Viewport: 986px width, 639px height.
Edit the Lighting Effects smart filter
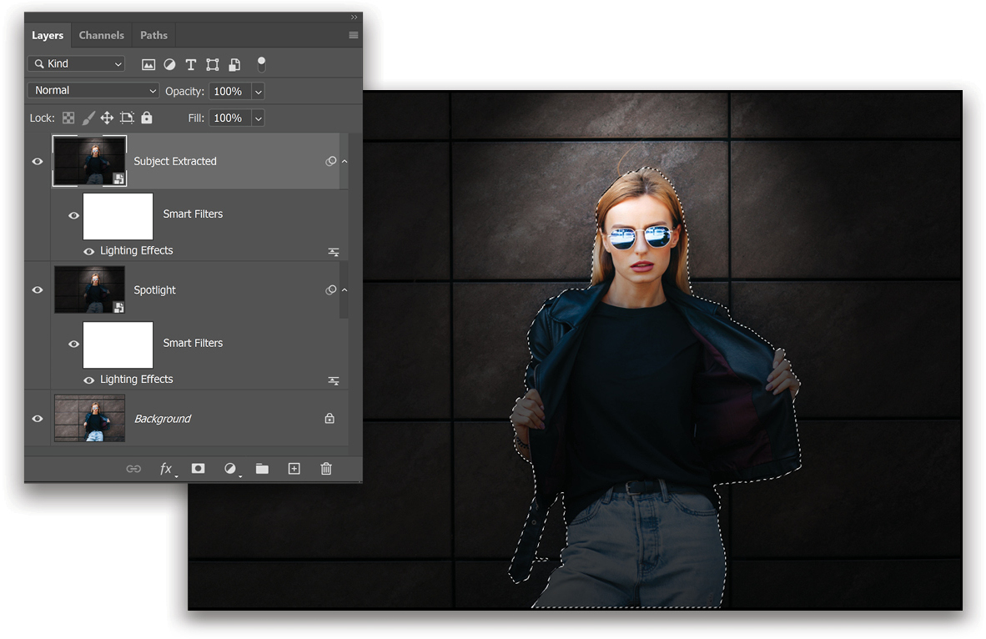click(x=334, y=251)
